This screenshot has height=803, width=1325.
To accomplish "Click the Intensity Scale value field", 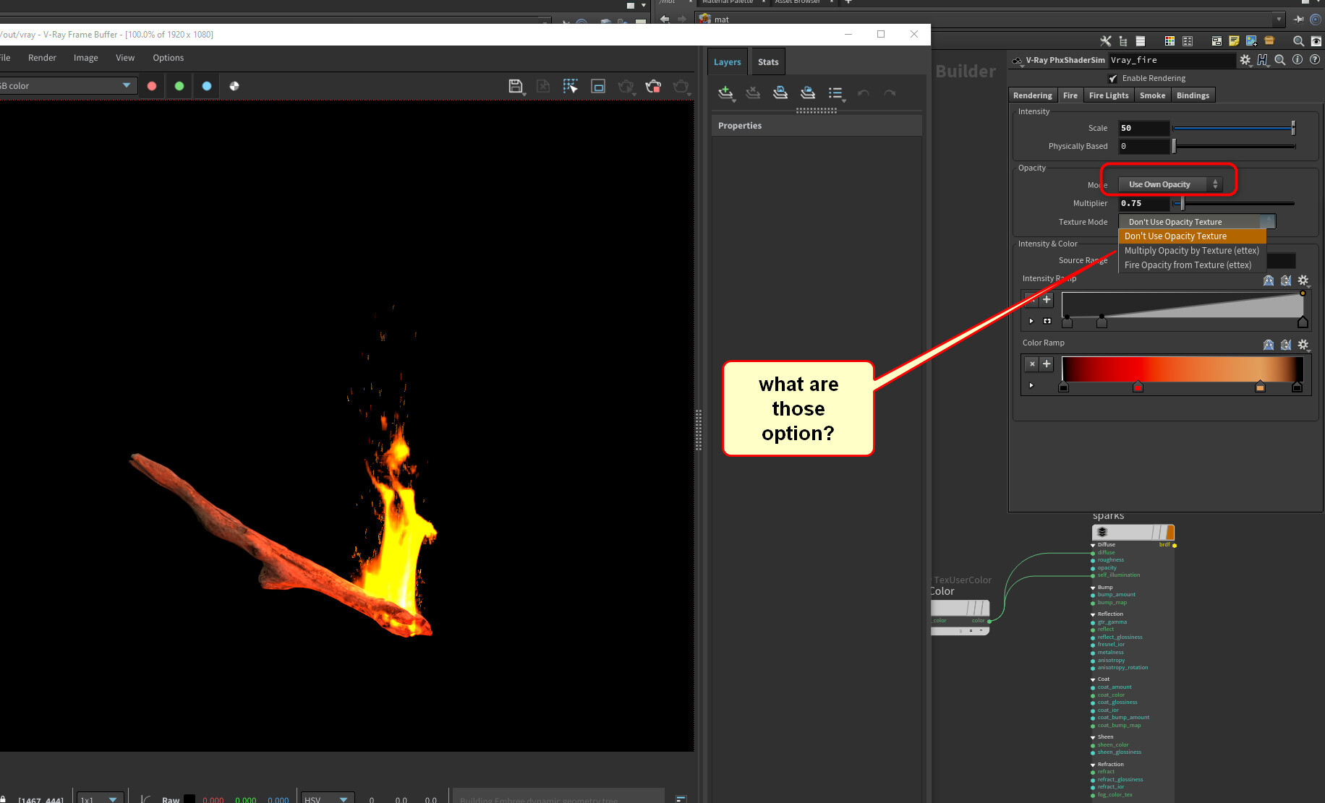I will click(x=1143, y=129).
